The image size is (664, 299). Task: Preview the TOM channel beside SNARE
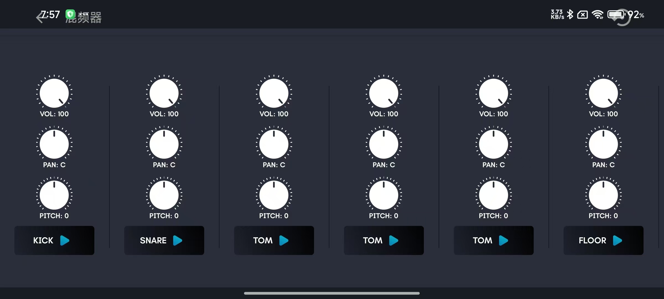point(274,240)
